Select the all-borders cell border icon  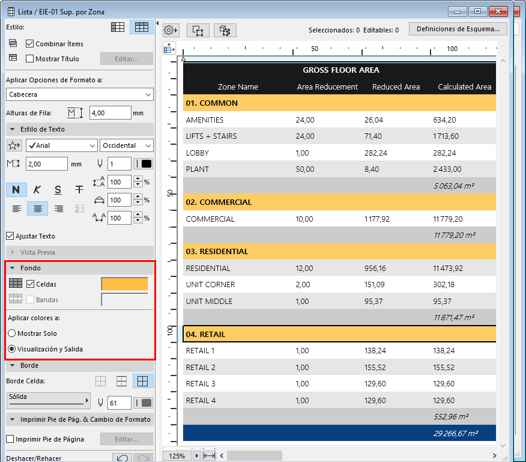(143, 381)
